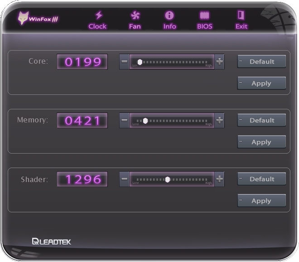The image size is (299, 262).
Task: Click the Memory slider handle
Action: [x=145, y=121]
